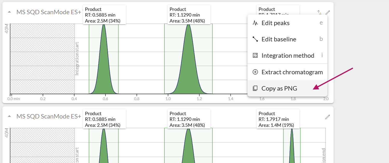Click the upper panel's RT 0.5885 min Product label
The width and height of the screenshot is (389, 163).
click(105, 15)
